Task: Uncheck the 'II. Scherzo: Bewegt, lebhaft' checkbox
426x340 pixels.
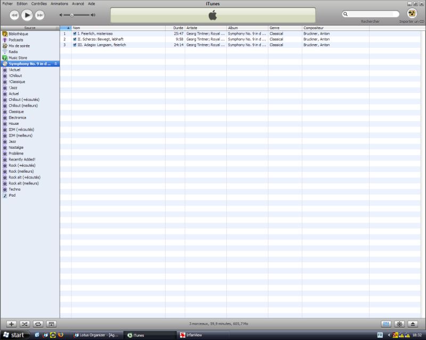Action: [x=75, y=39]
